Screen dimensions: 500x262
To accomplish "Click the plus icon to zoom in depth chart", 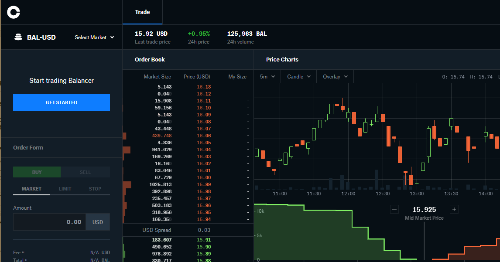I will tap(454, 209).
